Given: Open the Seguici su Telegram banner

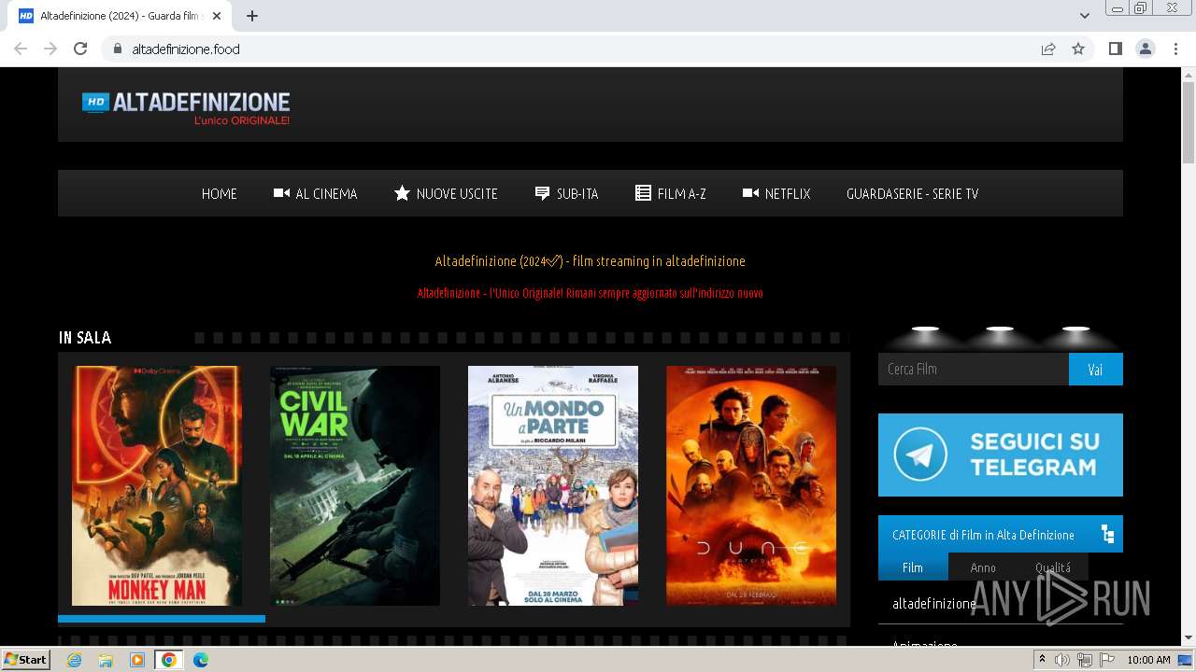Looking at the screenshot, I should pyautogui.click(x=1001, y=455).
